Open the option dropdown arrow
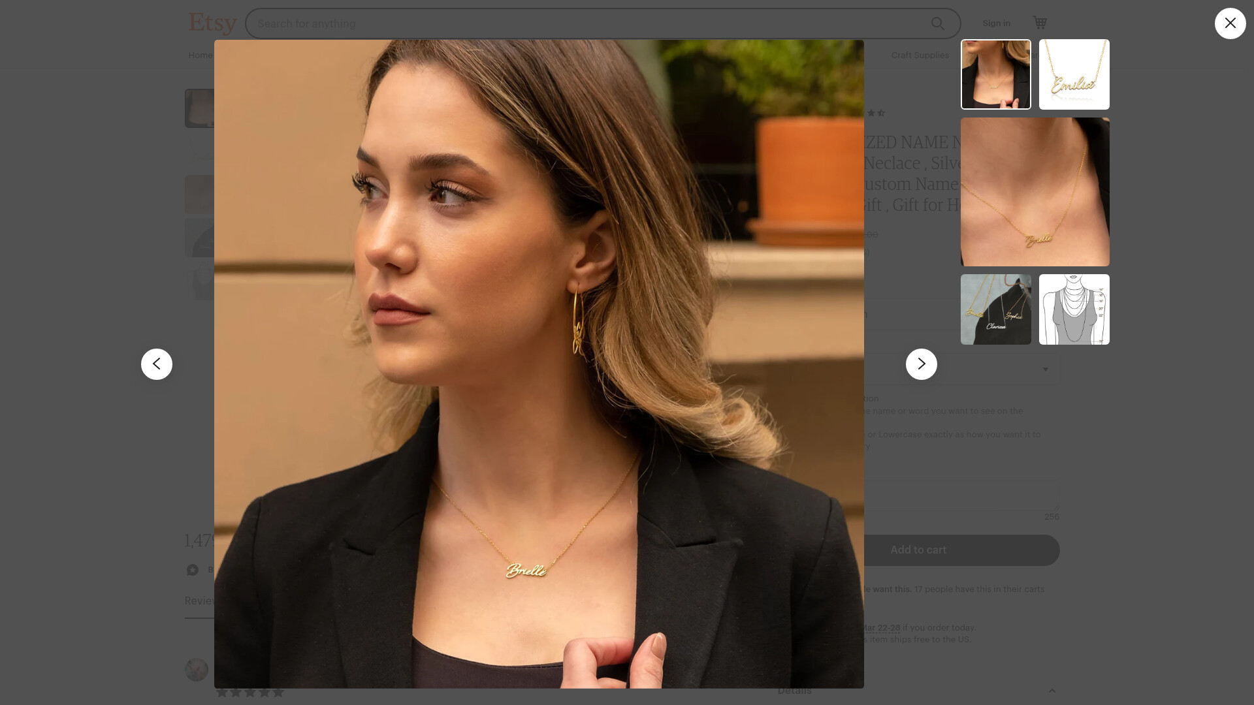Image resolution: width=1254 pixels, height=705 pixels. click(x=1045, y=369)
